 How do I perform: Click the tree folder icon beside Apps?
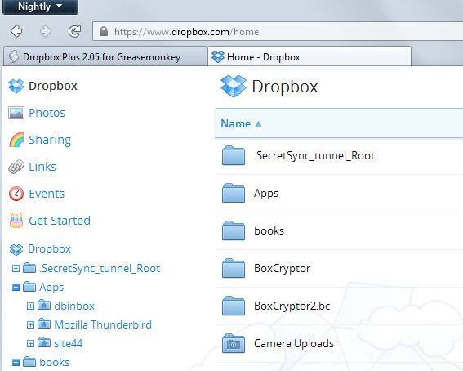29,287
